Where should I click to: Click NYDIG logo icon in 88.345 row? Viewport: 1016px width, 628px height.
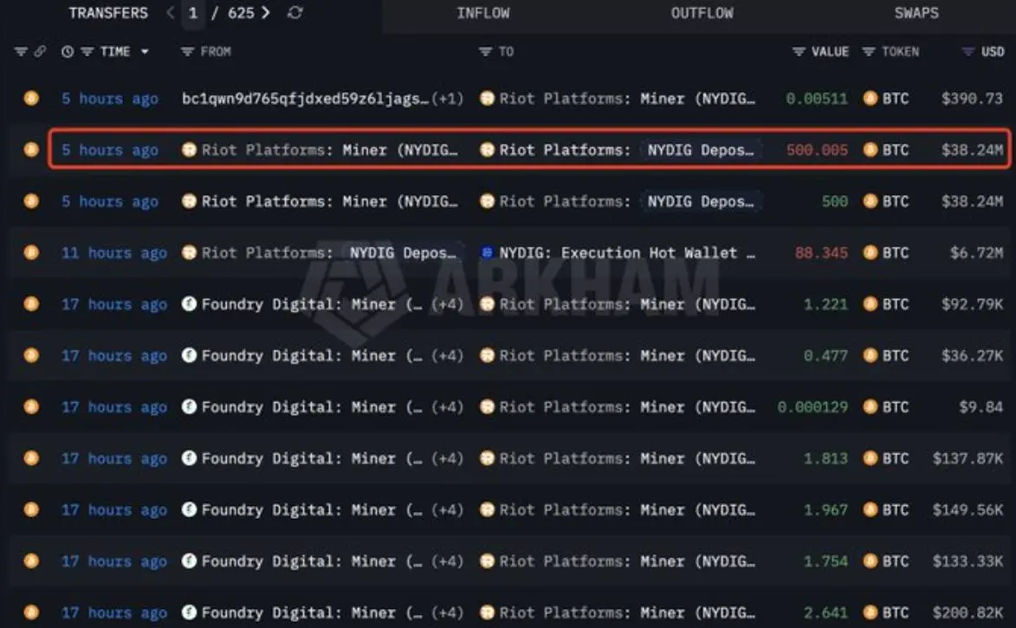[487, 253]
